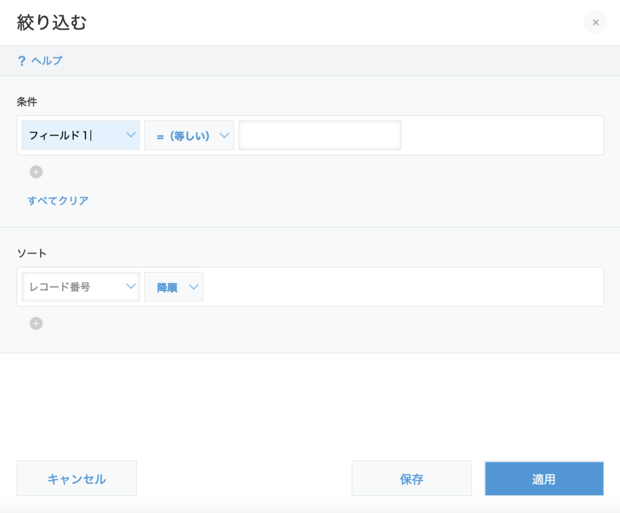Add another sort rule with the plus icon
The height and width of the screenshot is (513, 620).
(36, 324)
